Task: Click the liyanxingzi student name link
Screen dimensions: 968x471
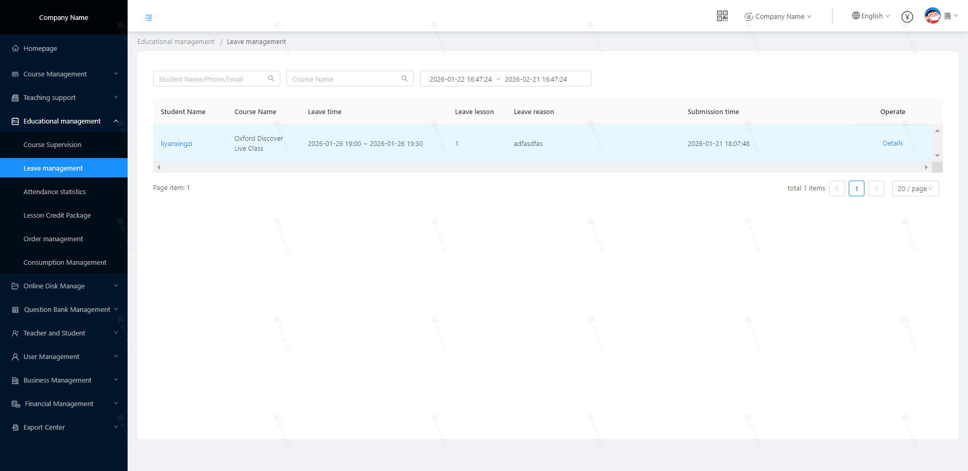Action: tap(176, 144)
